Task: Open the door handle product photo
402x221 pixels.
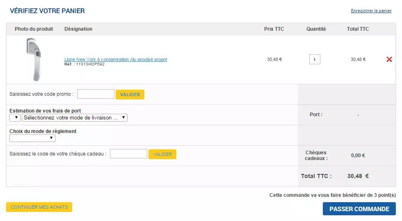Action: (34, 59)
